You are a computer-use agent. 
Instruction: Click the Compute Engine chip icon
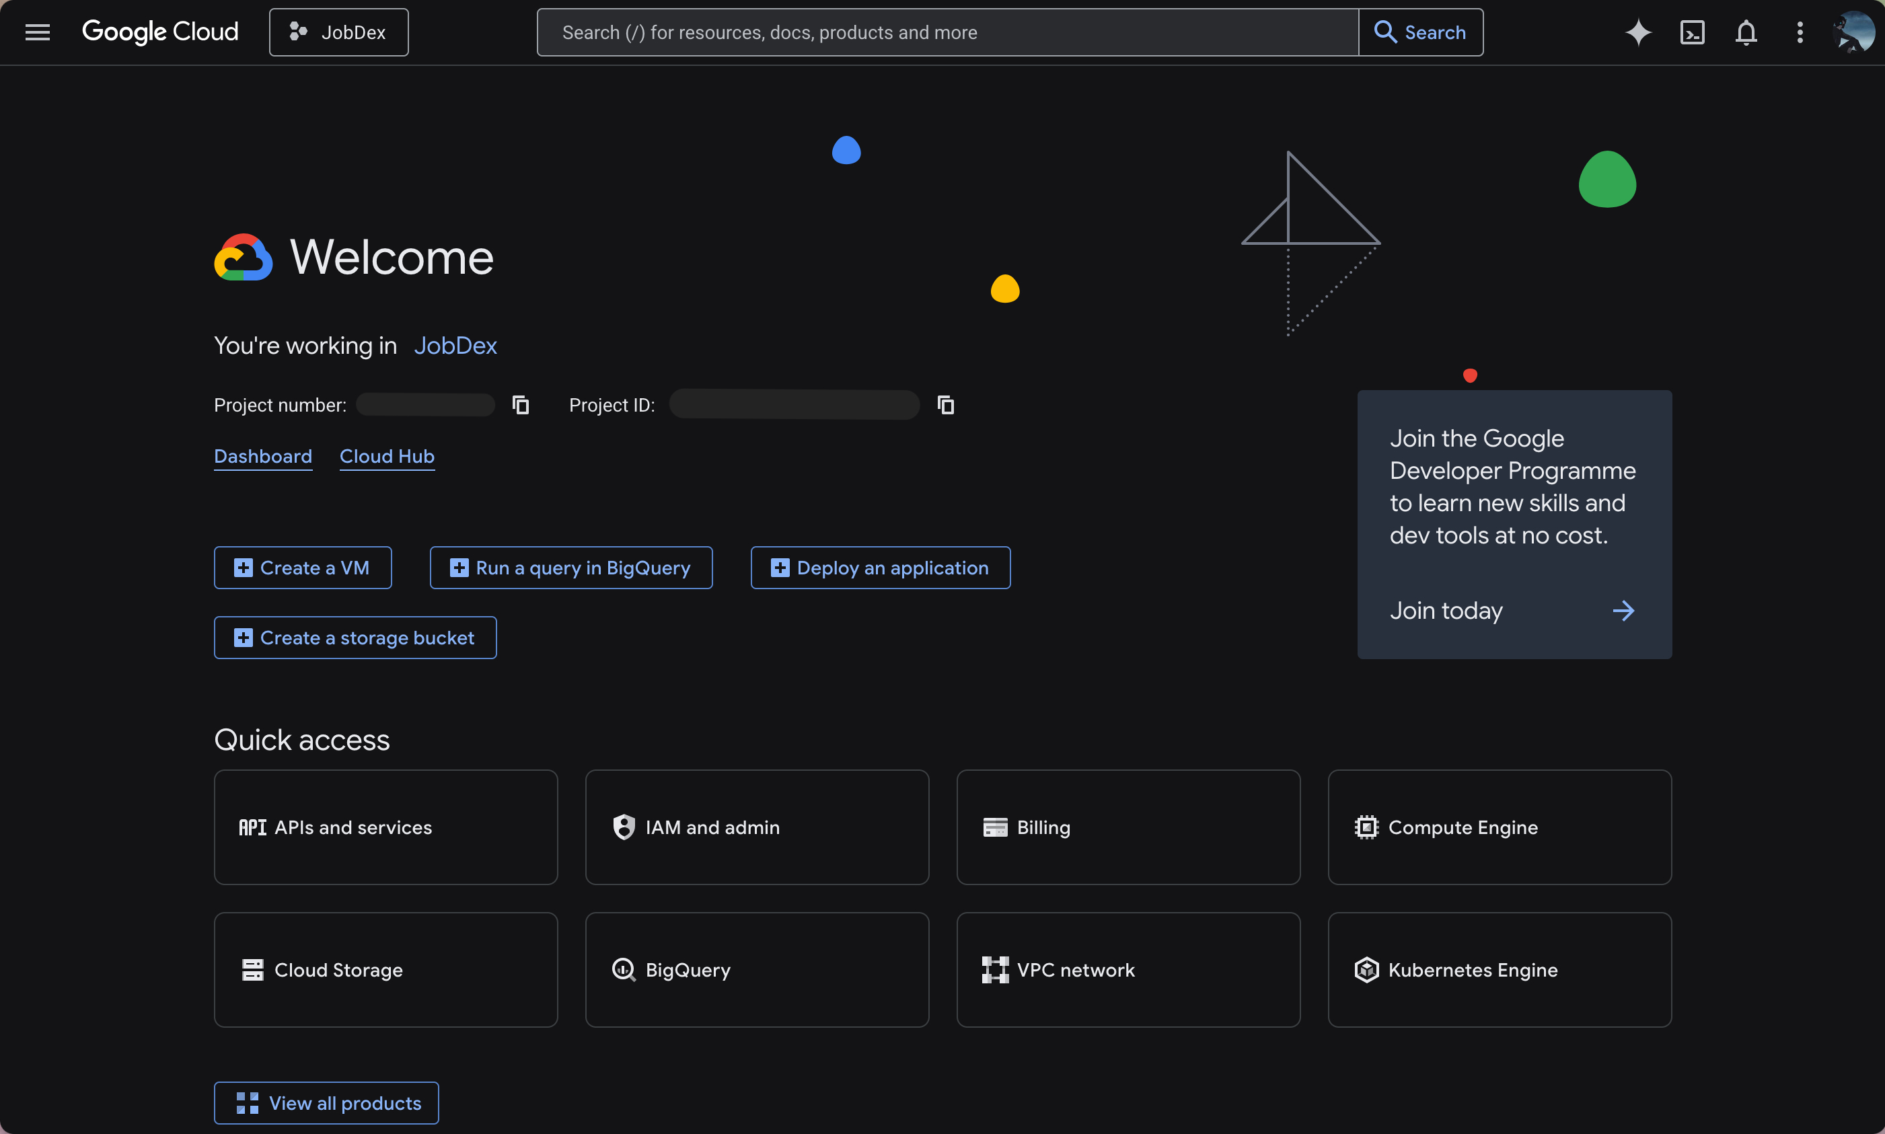tap(1366, 827)
